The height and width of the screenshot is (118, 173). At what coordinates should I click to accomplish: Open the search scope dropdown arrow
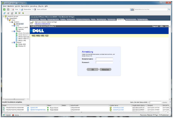[x=133, y=10]
